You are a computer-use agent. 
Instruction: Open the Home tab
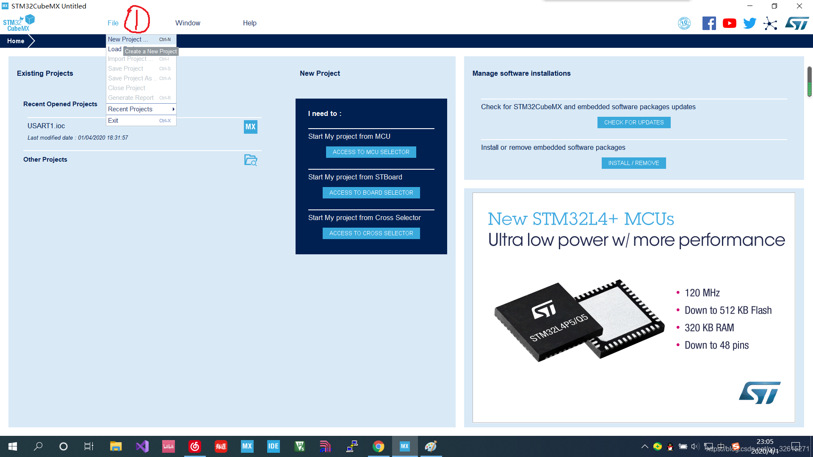click(16, 40)
